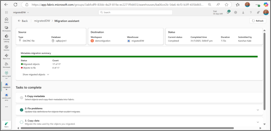Expand Show migrated objects
Image resolution: width=271 pixels, height=131 pixels.
tap(36, 75)
